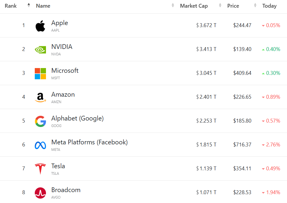Click the Alphabet Google logo icon
The height and width of the screenshot is (203, 287).
tap(40, 121)
